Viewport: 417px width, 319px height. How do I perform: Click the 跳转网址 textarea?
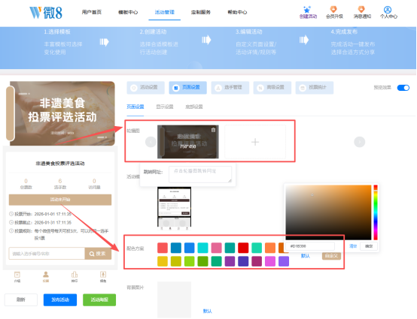200,174
